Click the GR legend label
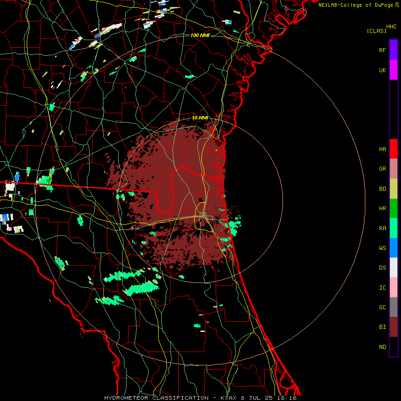 [x=383, y=169]
